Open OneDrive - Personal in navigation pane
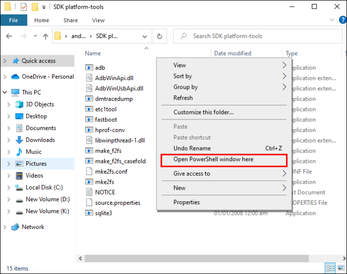Image resolution: width=347 pixels, height=274 pixels. 48,77
